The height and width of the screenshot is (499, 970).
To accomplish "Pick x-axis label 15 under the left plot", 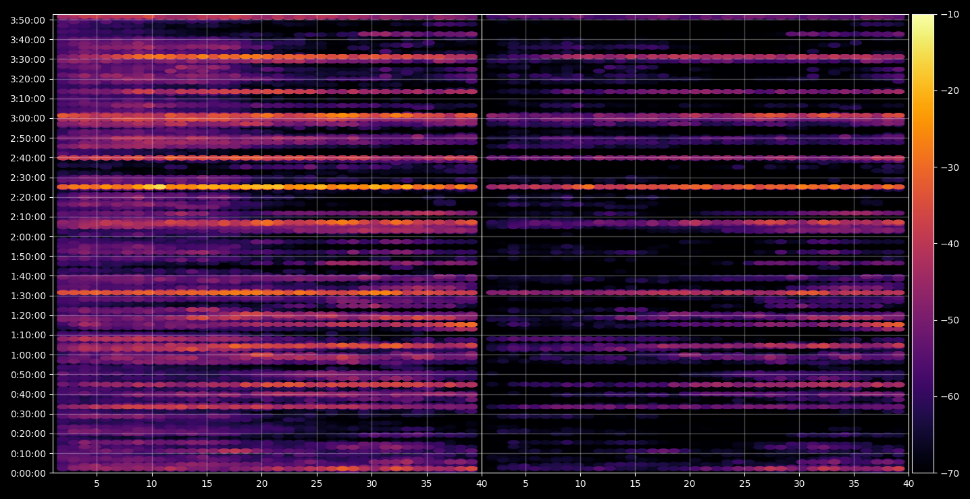I will pyautogui.click(x=207, y=483).
